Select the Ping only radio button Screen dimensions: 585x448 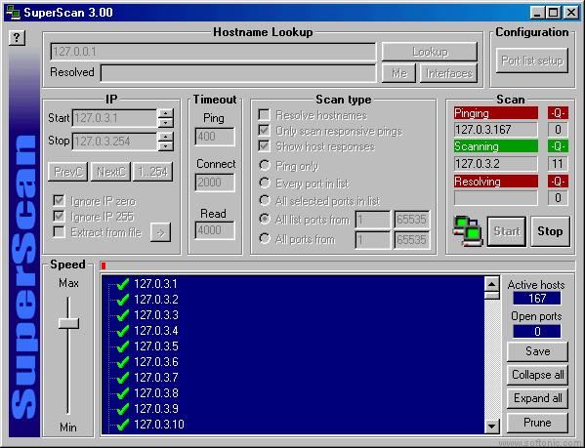(x=265, y=165)
